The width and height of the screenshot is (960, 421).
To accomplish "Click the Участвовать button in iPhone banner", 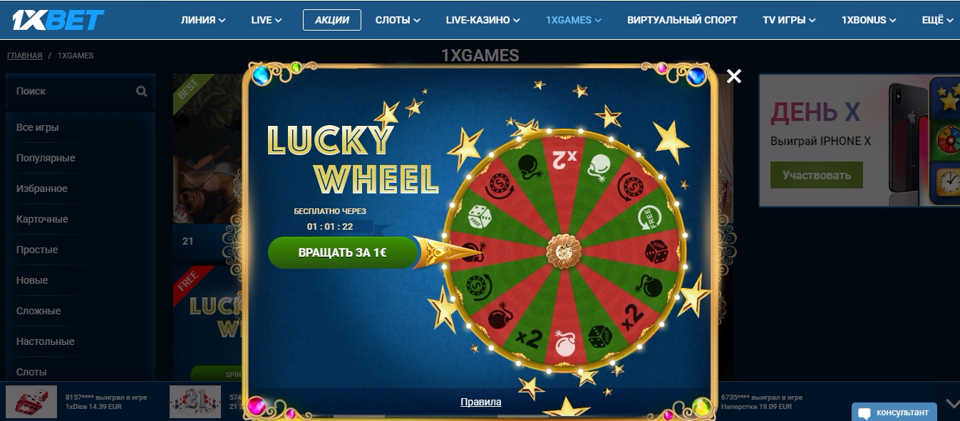I will [x=816, y=175].
